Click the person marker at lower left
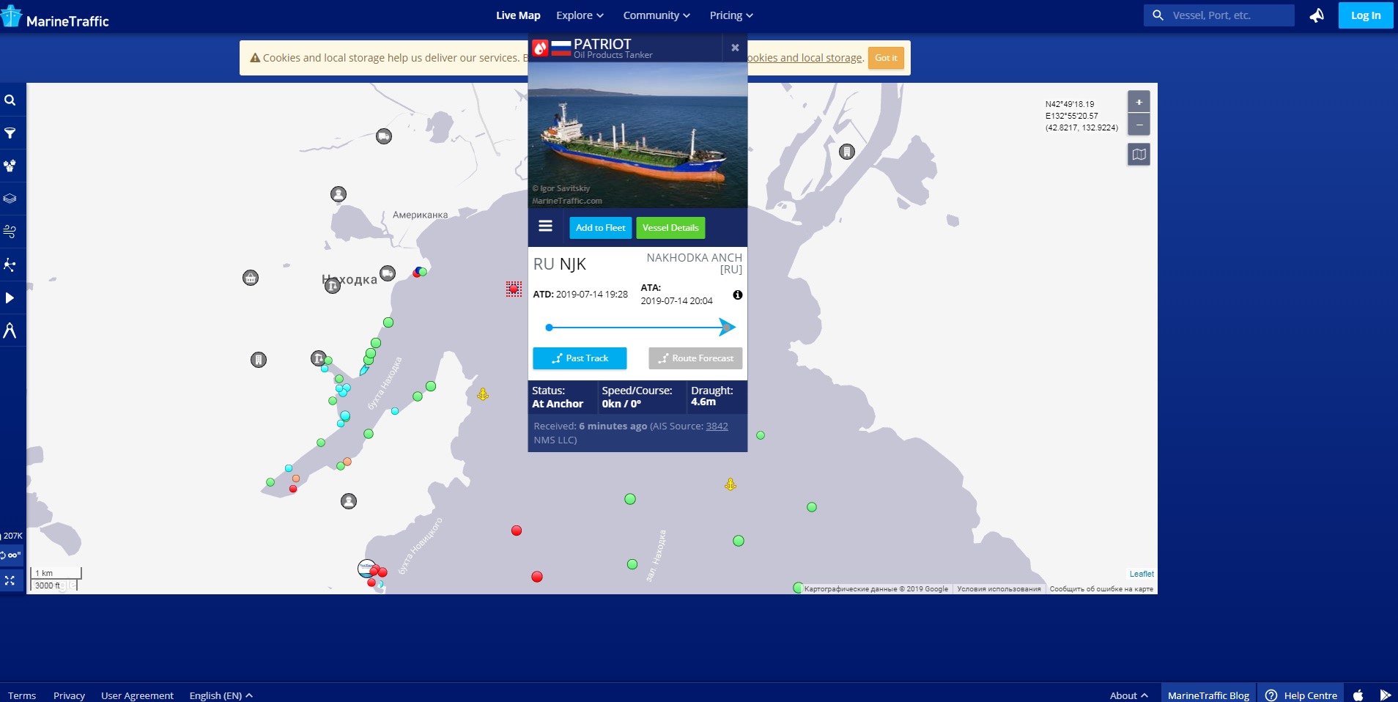 pos(349,501)
